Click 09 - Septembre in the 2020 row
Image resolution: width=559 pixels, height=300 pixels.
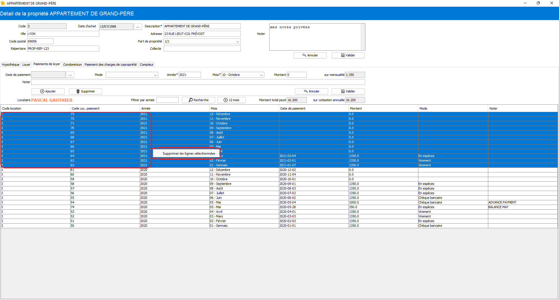(244, 184)
